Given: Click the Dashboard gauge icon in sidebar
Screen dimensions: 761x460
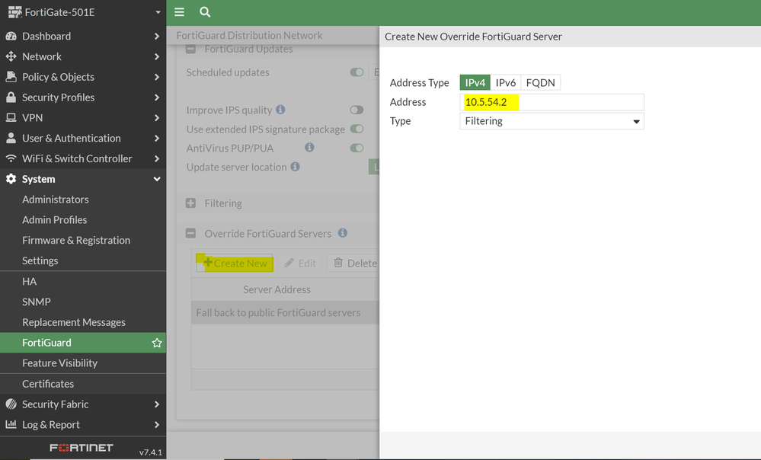Looking at the screenshot, I should [x=11, y=36].
